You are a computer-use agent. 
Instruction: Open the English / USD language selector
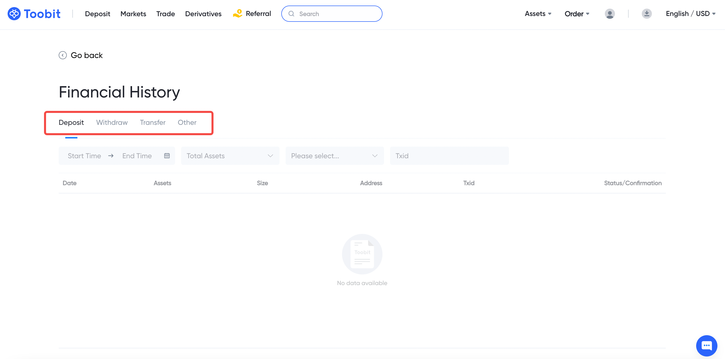pyautogui.click(x=690, y=13)
